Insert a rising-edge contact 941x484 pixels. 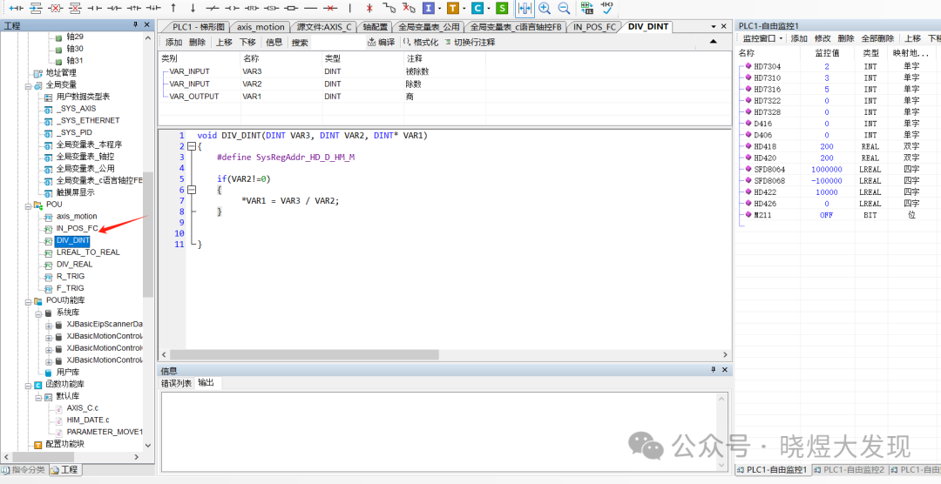point(134,8)
